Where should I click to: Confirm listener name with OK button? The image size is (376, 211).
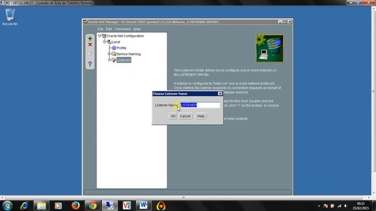pos(173,116)
